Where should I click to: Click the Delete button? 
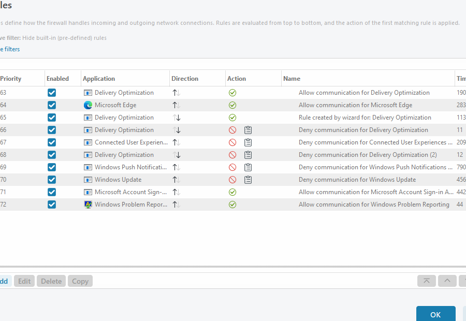pyautogui.click(x=51, y=281)
